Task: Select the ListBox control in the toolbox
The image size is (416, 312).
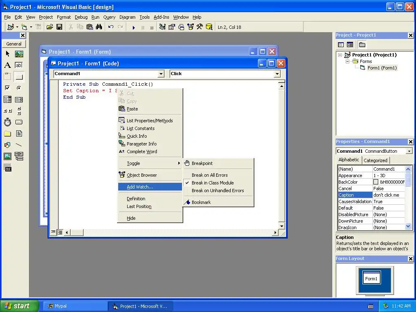Action: [x=19, y=100]
